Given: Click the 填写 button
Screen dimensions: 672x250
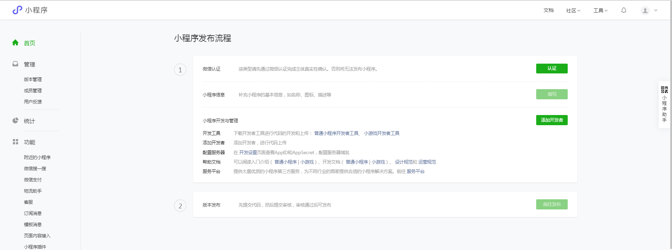Looking at the screenshot, I should coord(552,94).
